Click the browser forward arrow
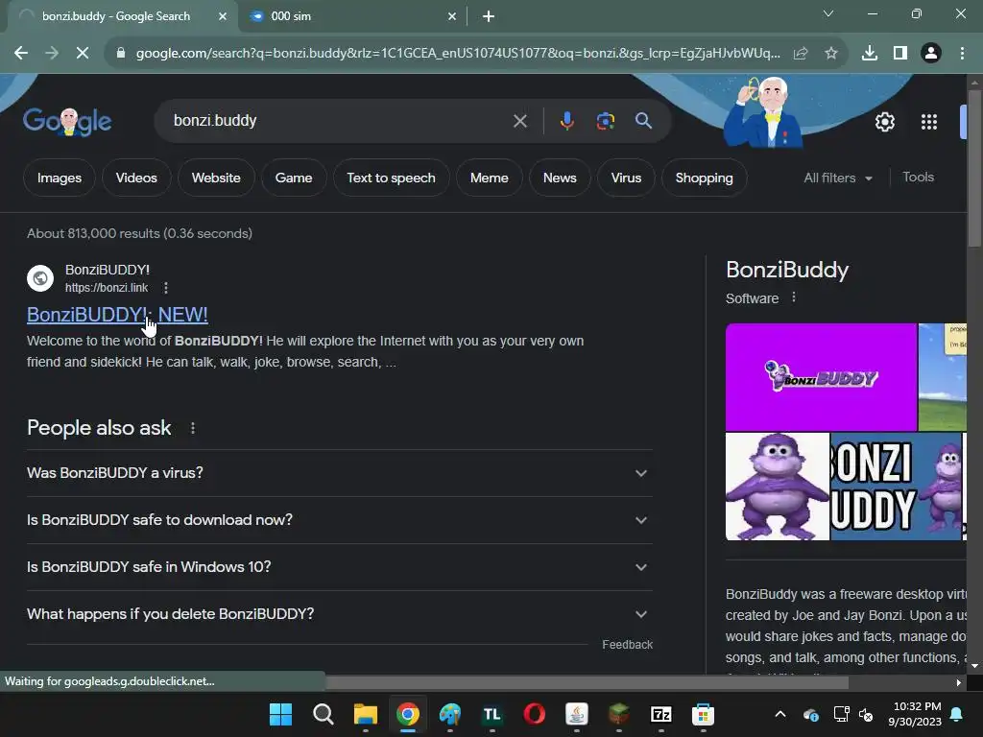The width and height of the screenshot is (983, 737). click(x=52, y=54)
